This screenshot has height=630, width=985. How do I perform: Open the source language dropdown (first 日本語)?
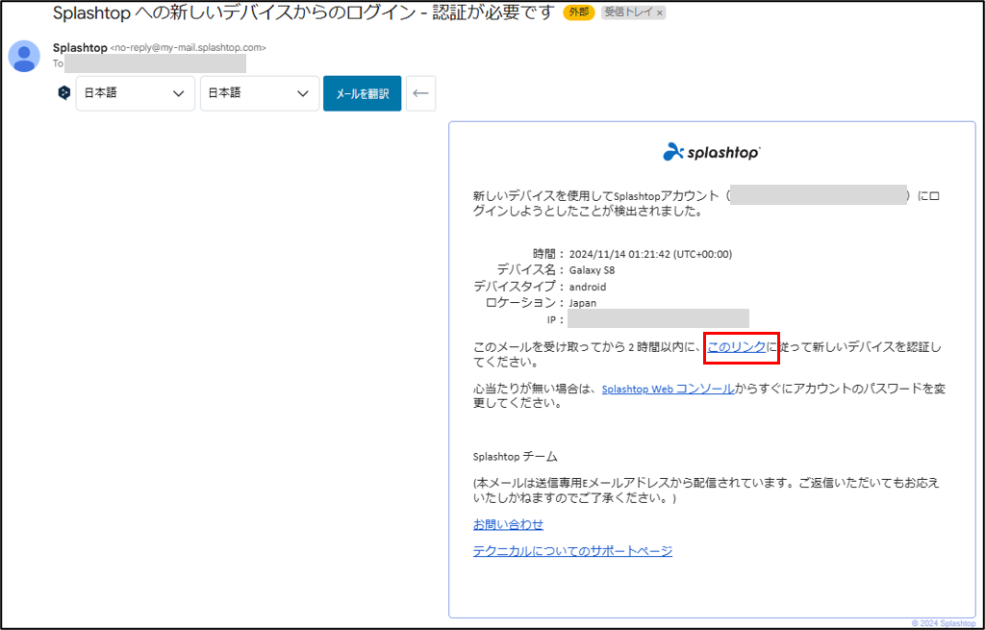pyautogui.click(x=135, y=93)
